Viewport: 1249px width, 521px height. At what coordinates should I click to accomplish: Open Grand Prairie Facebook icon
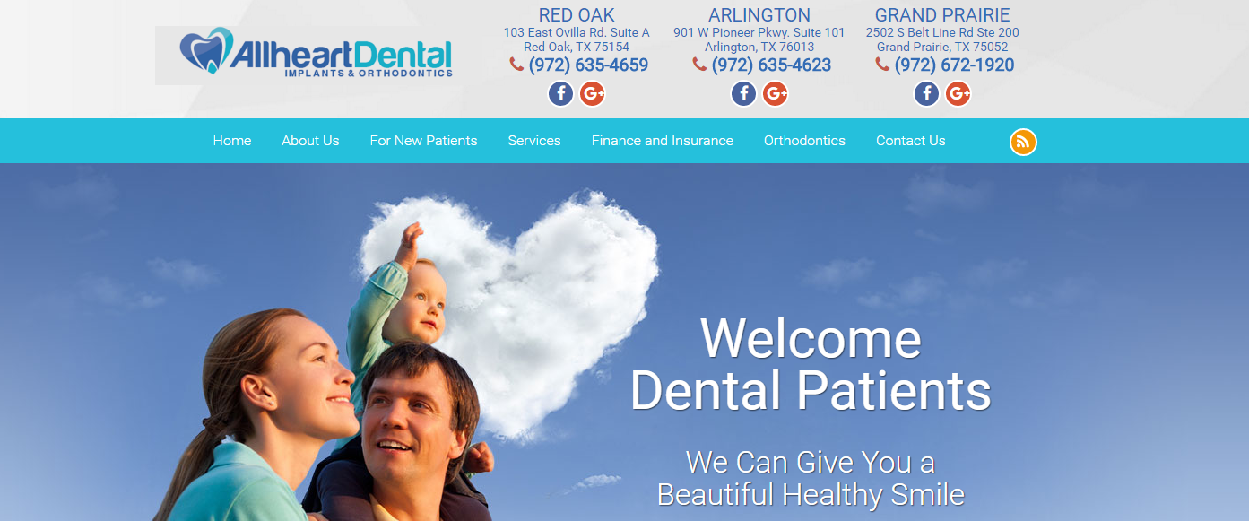tap(927, 93)
